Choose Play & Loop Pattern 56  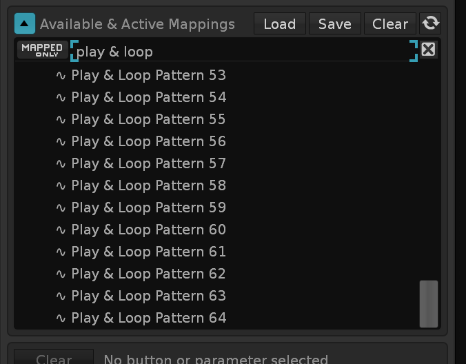click(148, 141)
